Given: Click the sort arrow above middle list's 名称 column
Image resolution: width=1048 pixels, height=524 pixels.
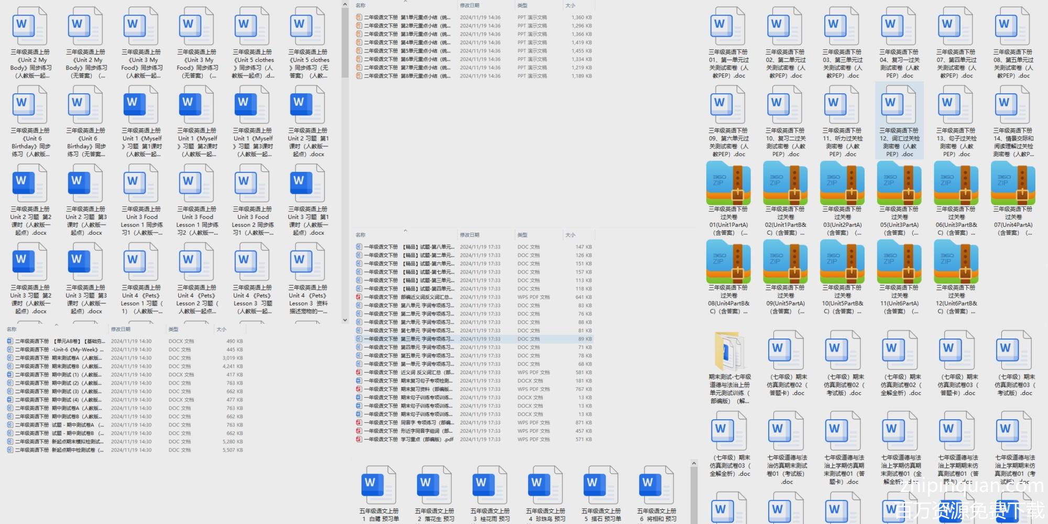Looking at the screenshot, I should (405, 231).
